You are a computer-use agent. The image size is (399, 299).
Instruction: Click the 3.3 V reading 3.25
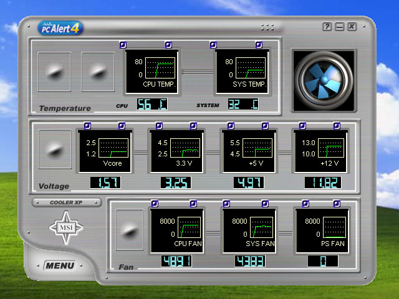(176, 183)
